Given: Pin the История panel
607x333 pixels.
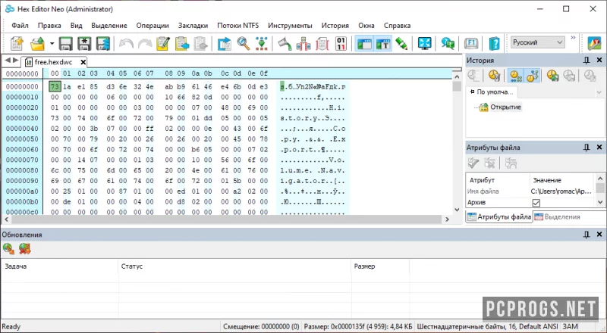Looking at the screenshot, I should pyautogui.click(x=587, y=60).
